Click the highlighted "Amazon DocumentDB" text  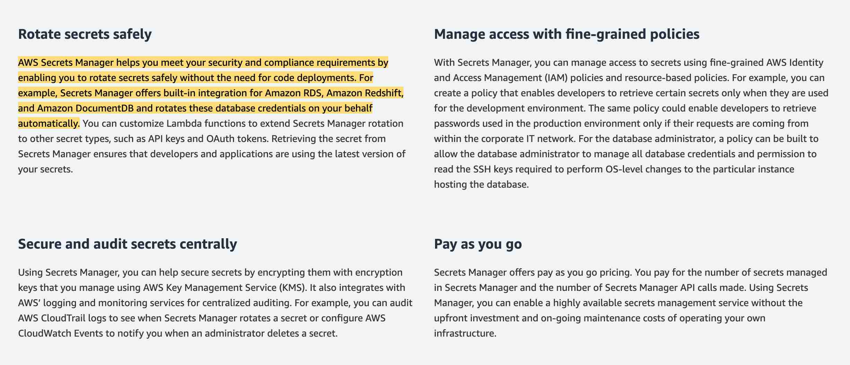[85, 108]
